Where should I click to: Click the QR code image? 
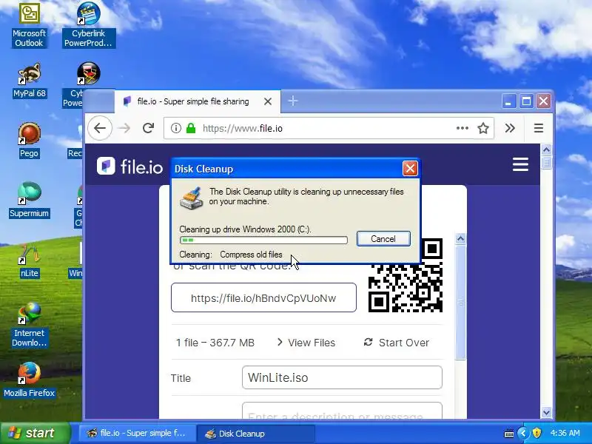click(405, 275)
